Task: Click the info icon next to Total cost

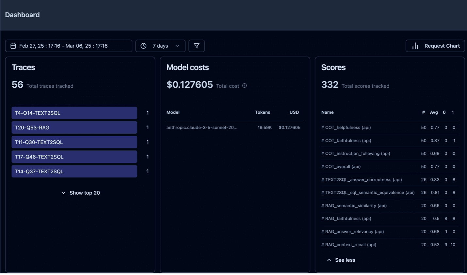Action: (x=244, y=86)
